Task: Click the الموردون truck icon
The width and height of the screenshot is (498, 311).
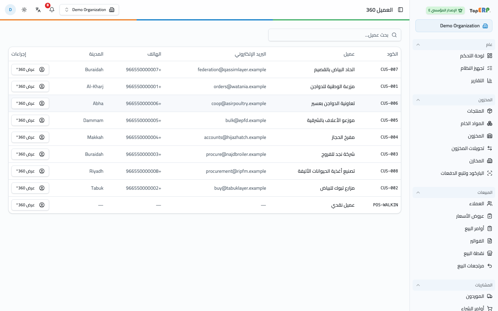Action: click(490, 296)
